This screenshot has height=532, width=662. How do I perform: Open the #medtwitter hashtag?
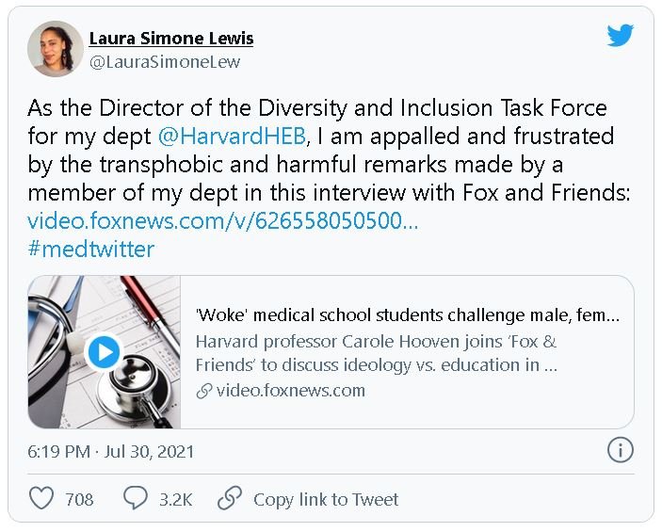click(90, 249)
